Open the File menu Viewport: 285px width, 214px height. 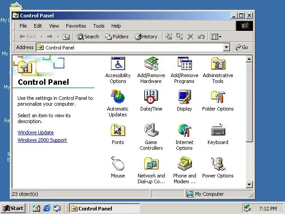(23, 26)
